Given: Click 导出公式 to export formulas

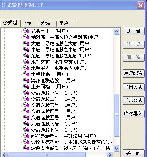Looking at the screenshot, I should click(133, 87).
